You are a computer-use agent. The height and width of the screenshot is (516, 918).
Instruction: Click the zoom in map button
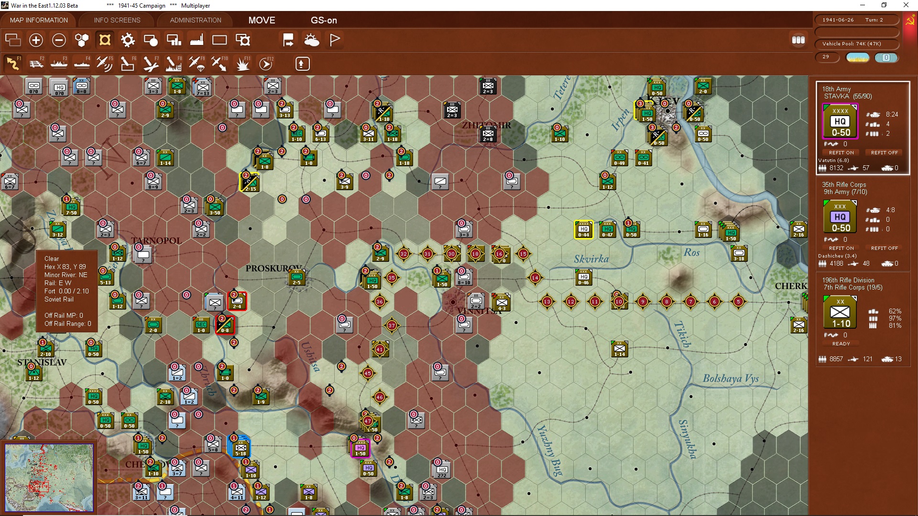click(x=36, y=40)
